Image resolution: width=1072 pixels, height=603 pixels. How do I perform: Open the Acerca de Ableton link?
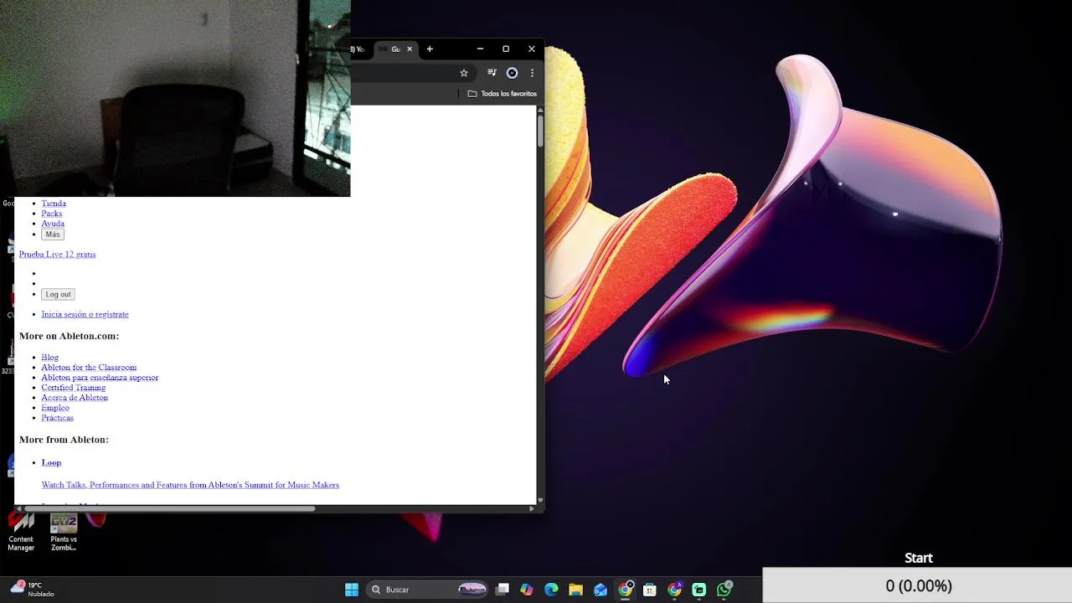point(75,398)
